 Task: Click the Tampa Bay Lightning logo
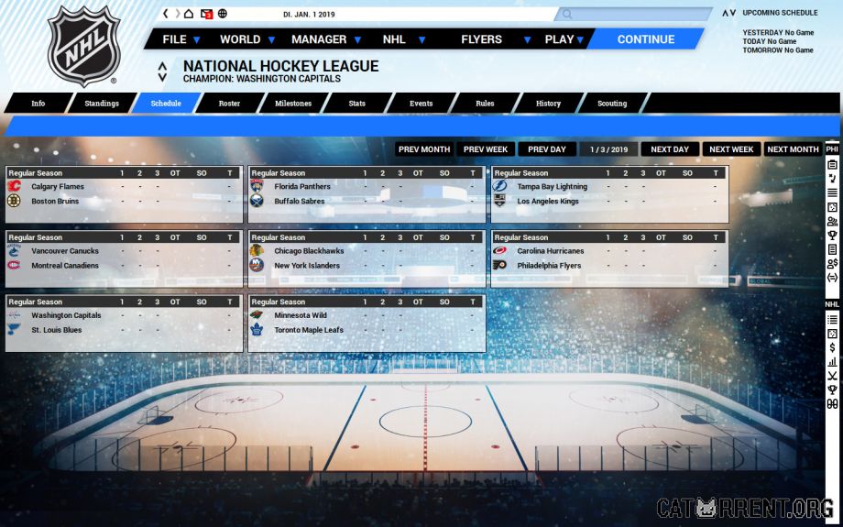tap(500, 186)
